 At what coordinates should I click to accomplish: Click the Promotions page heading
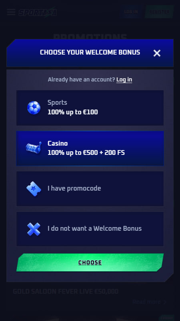[x=90, y=36]
